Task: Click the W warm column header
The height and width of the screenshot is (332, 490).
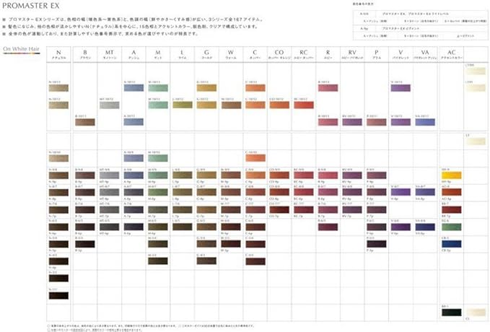Action: 231,54
